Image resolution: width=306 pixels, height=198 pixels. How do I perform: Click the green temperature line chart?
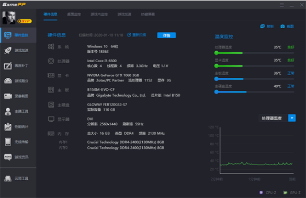pyautogui.click(x=257, y=164)
